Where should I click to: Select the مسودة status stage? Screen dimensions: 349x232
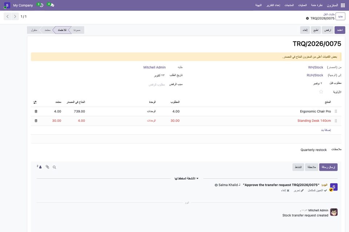tap(77, 30)
